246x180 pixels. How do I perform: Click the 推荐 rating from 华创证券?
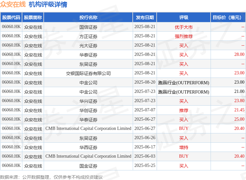[184, 110]
